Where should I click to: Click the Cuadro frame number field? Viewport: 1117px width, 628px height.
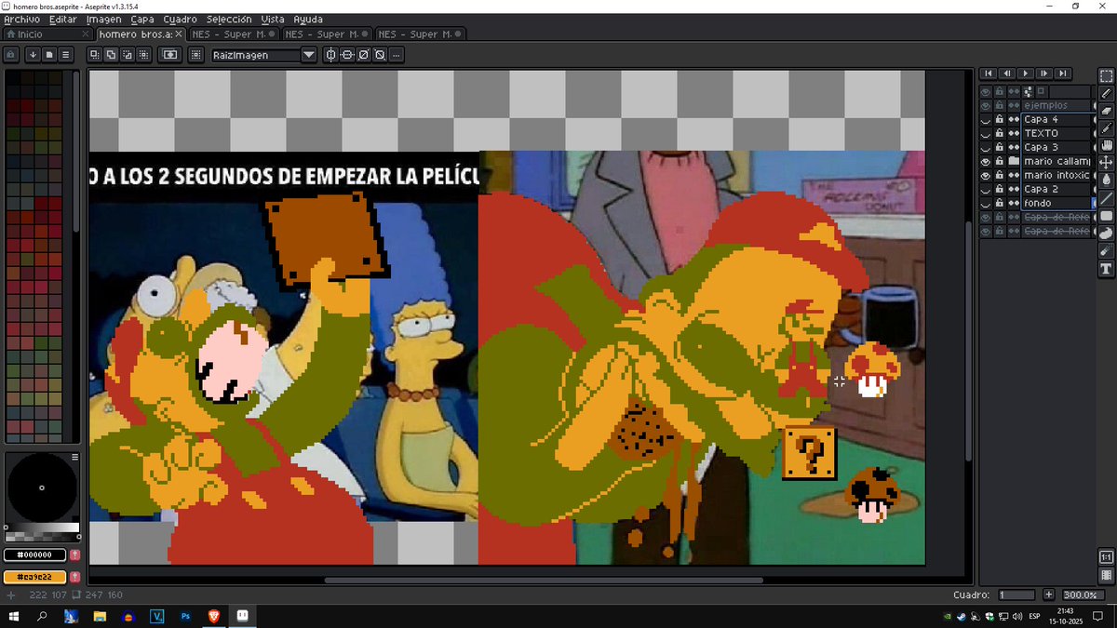coord(1016,595)
